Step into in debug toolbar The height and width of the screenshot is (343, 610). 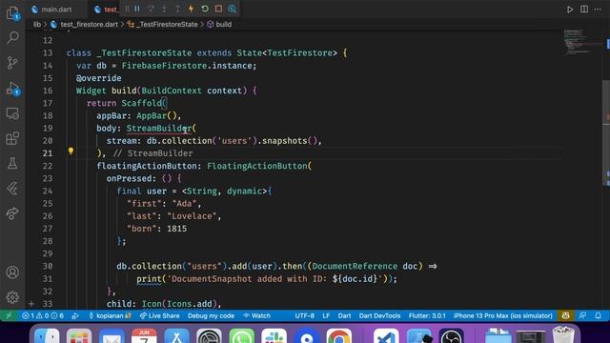pyautogui.click(x=164, y=9)
